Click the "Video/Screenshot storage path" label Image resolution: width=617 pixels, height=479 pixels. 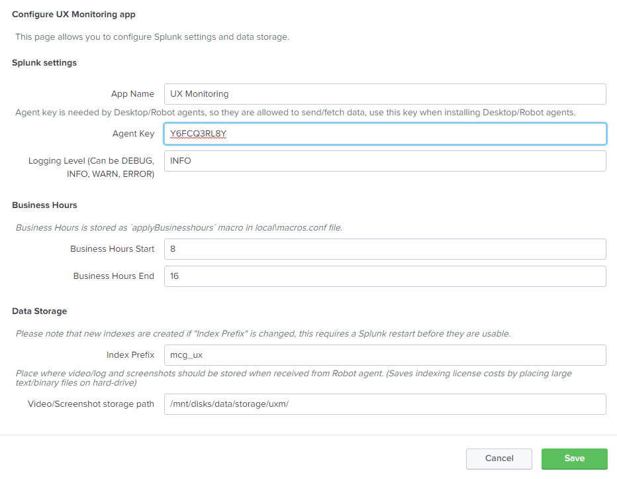click(x=91, y=404)
